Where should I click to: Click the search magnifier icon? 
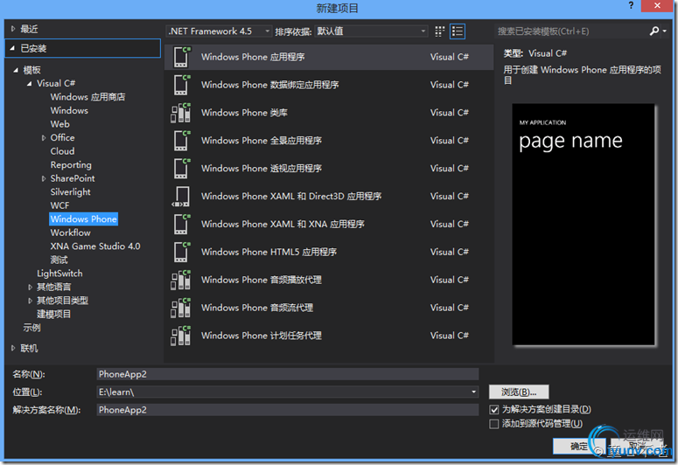pos(654,31)
